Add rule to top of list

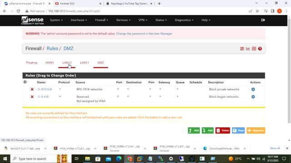(x=194, y=130)
